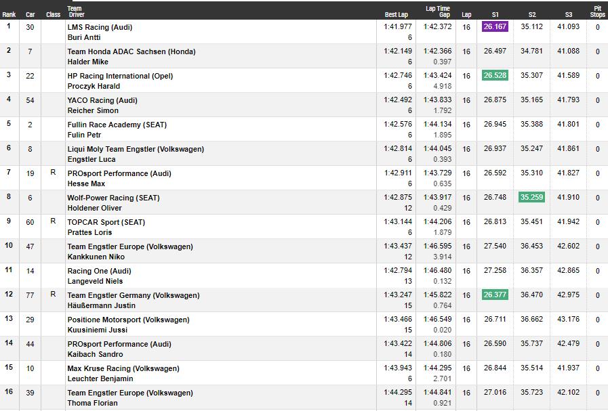
Task: Click driver Engstler Luca
Action: [92, 160]
